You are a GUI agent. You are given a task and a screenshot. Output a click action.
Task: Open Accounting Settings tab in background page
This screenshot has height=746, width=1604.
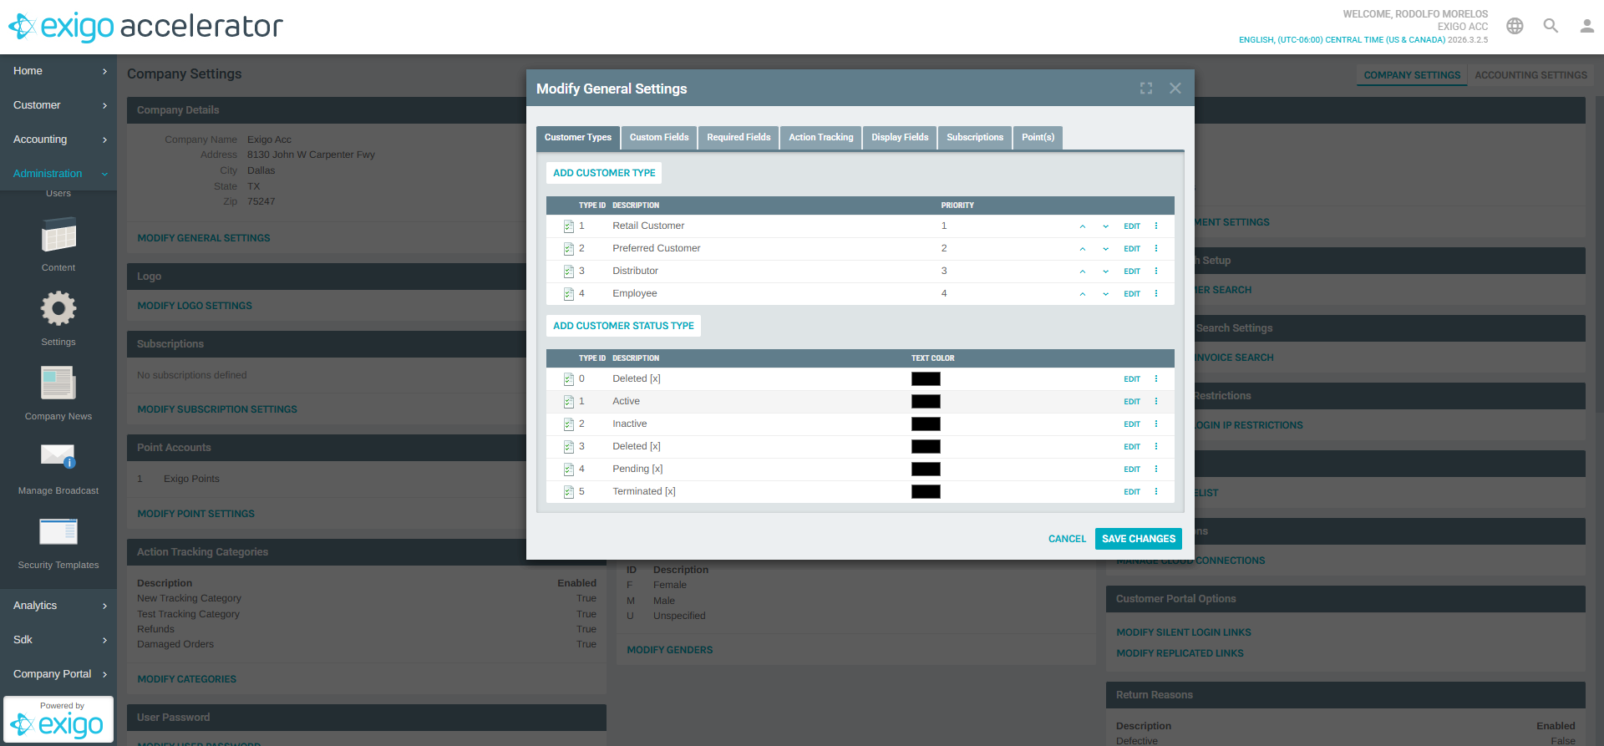click(x=1530, y=75)
